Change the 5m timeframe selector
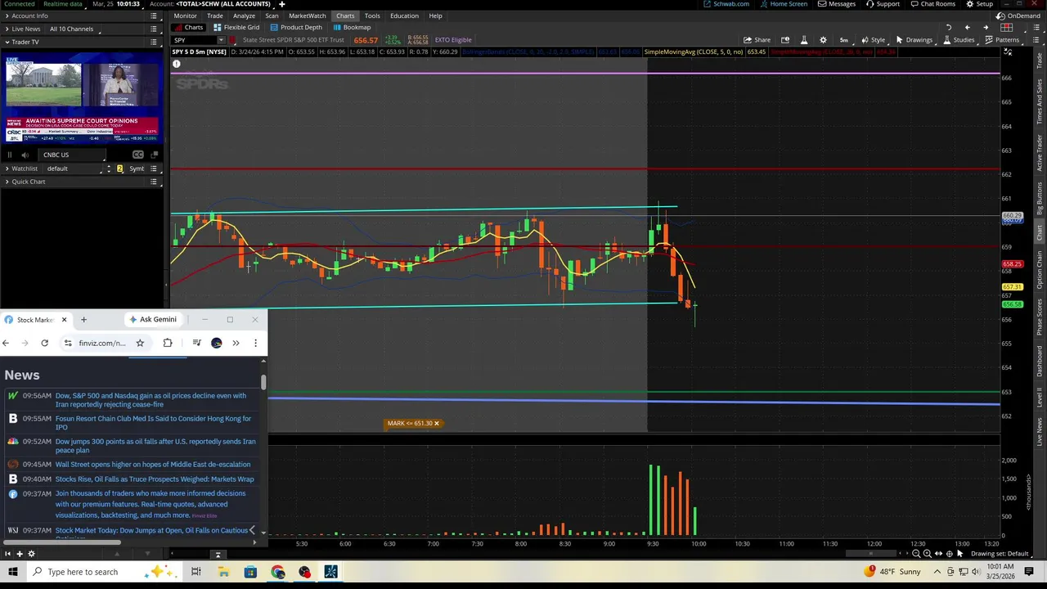This screenshot has height=589, width=1047. pyautogui.click(x=843, y=40)
